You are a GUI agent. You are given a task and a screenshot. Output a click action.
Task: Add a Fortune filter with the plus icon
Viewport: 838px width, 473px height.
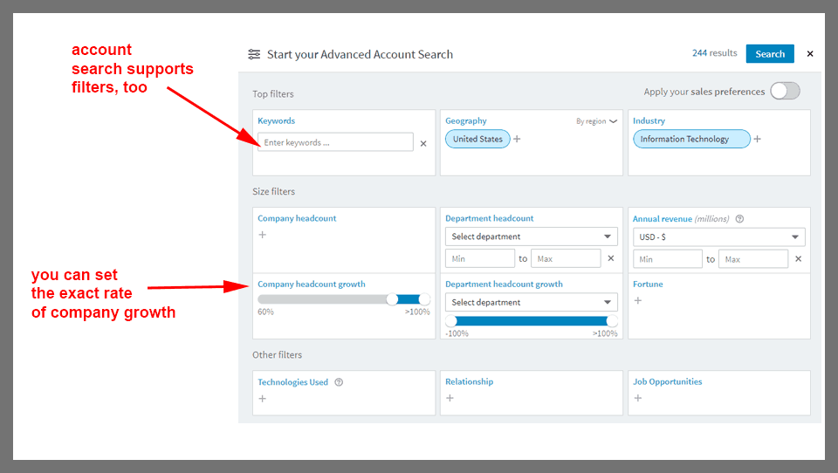tap(638, 300)
